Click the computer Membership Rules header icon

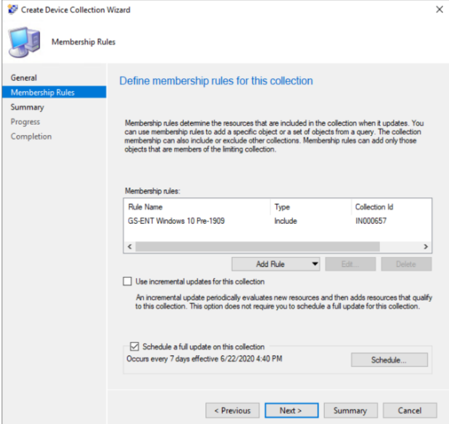pos(25,42)
